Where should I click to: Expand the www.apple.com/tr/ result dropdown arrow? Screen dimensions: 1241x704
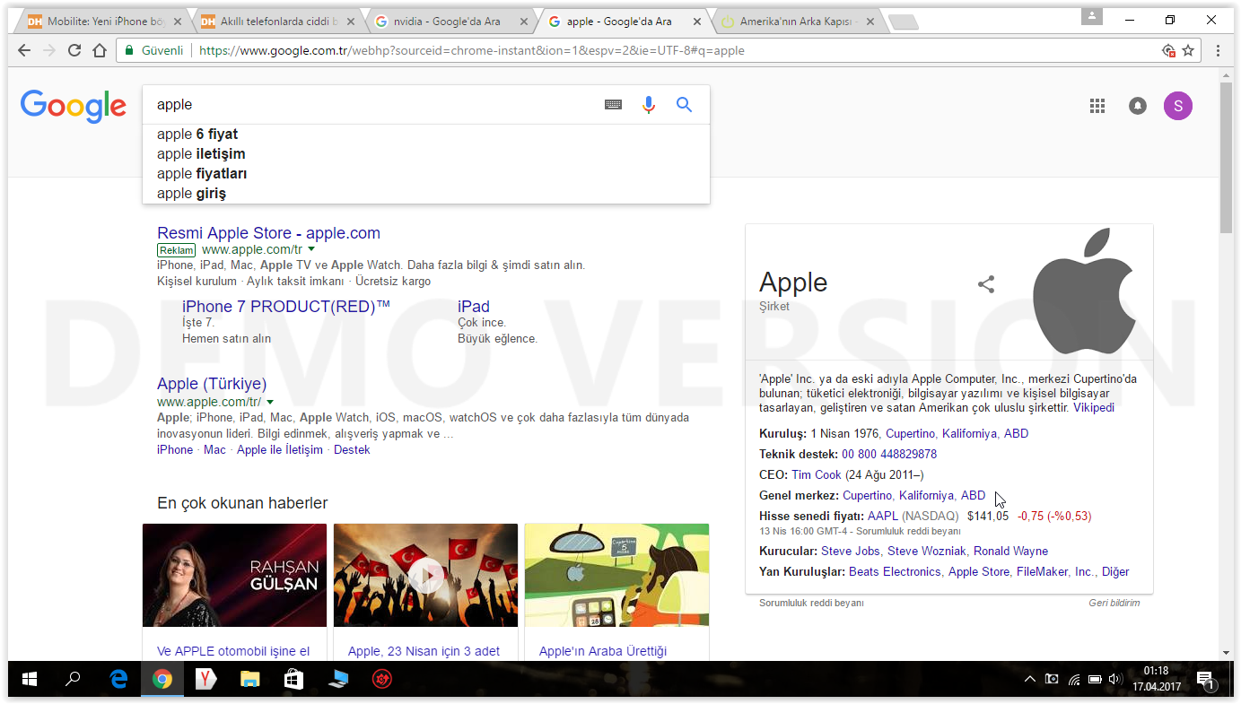(270, 402)
